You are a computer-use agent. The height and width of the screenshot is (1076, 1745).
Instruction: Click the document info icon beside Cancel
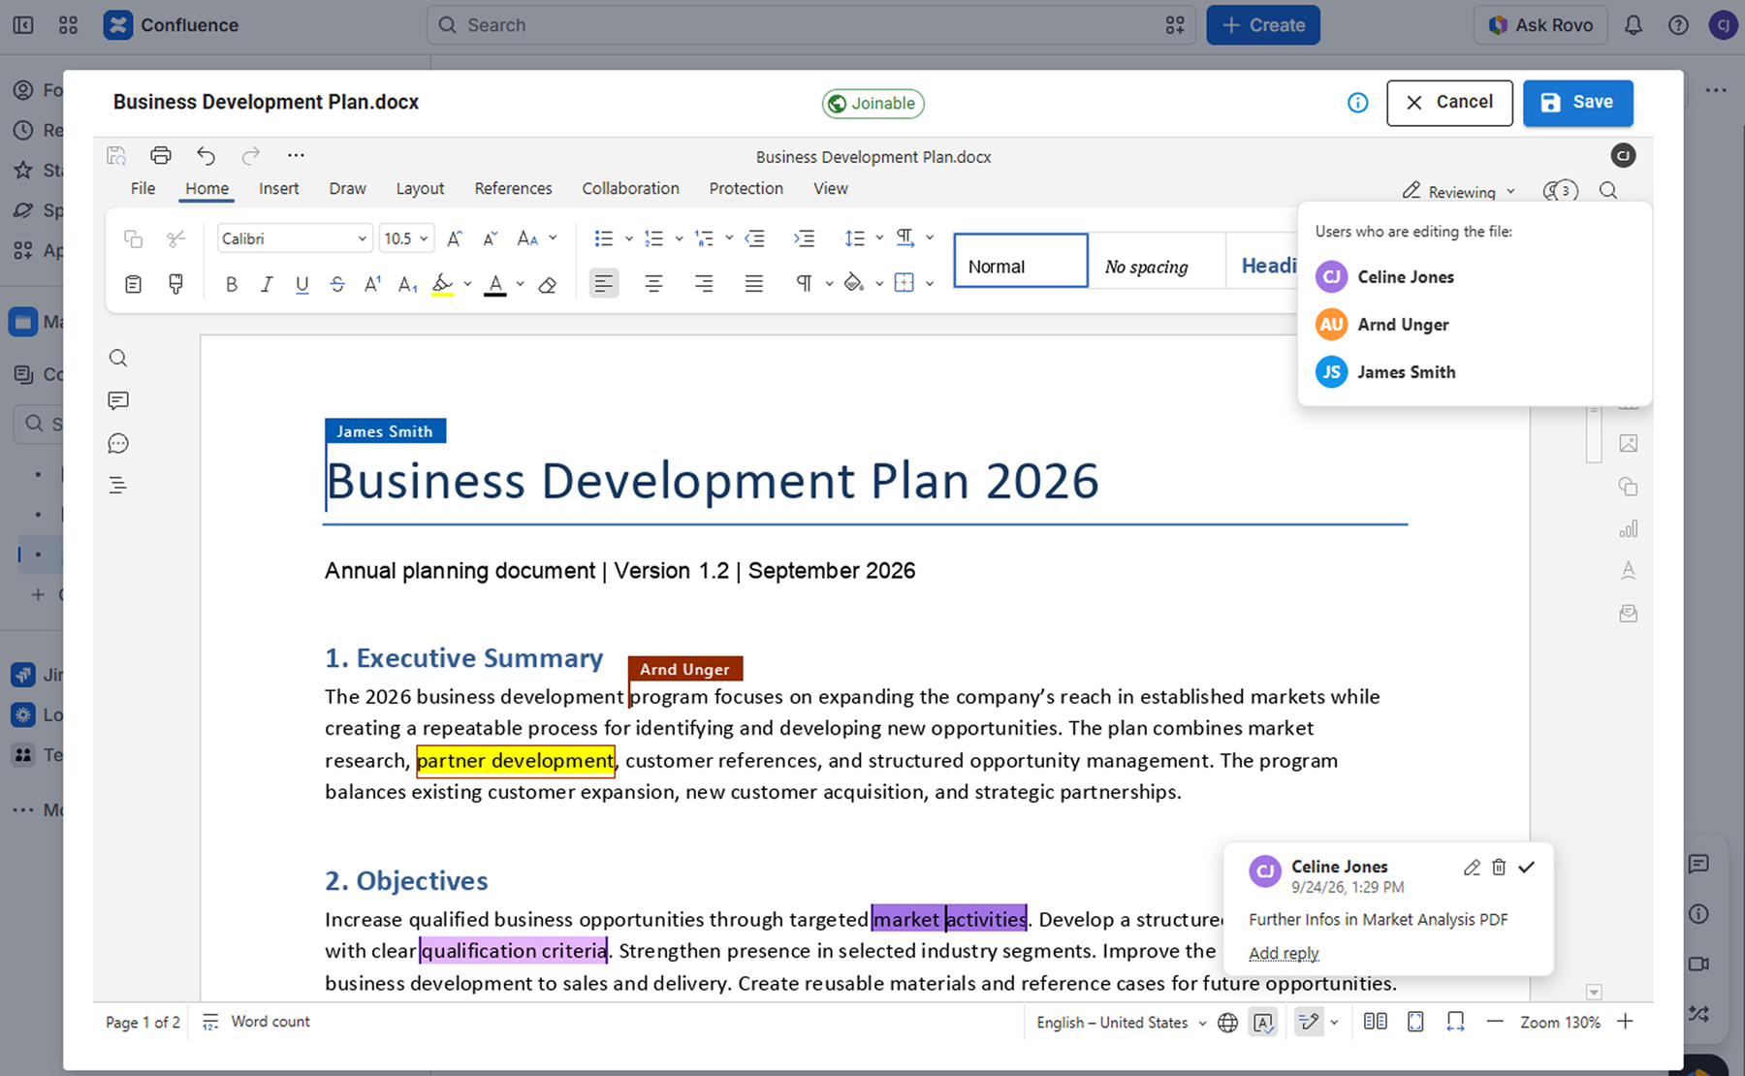coord(1358,103)
